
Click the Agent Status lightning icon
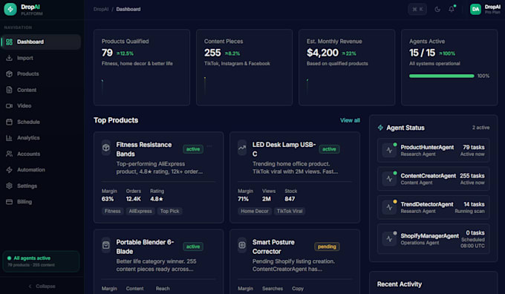[380, 128]
